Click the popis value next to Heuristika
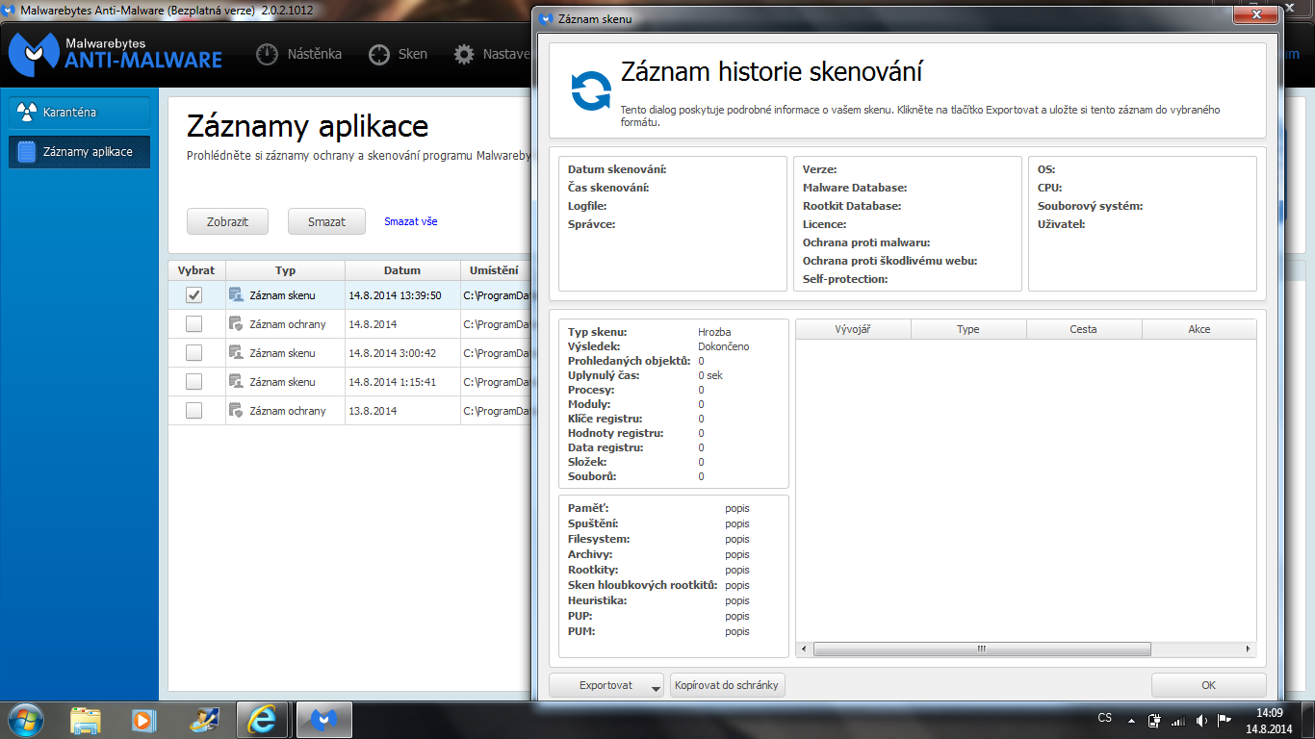The height and width of the screenshot is (739, 1315). point(737,600)
